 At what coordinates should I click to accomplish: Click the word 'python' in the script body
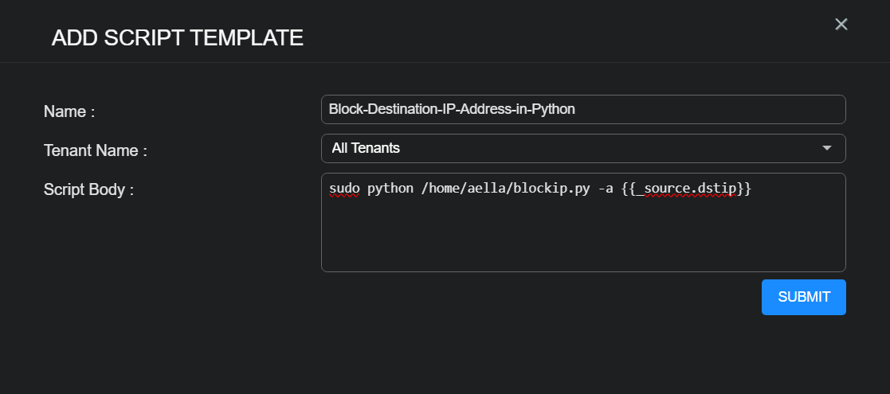click(x=390, y=189)
